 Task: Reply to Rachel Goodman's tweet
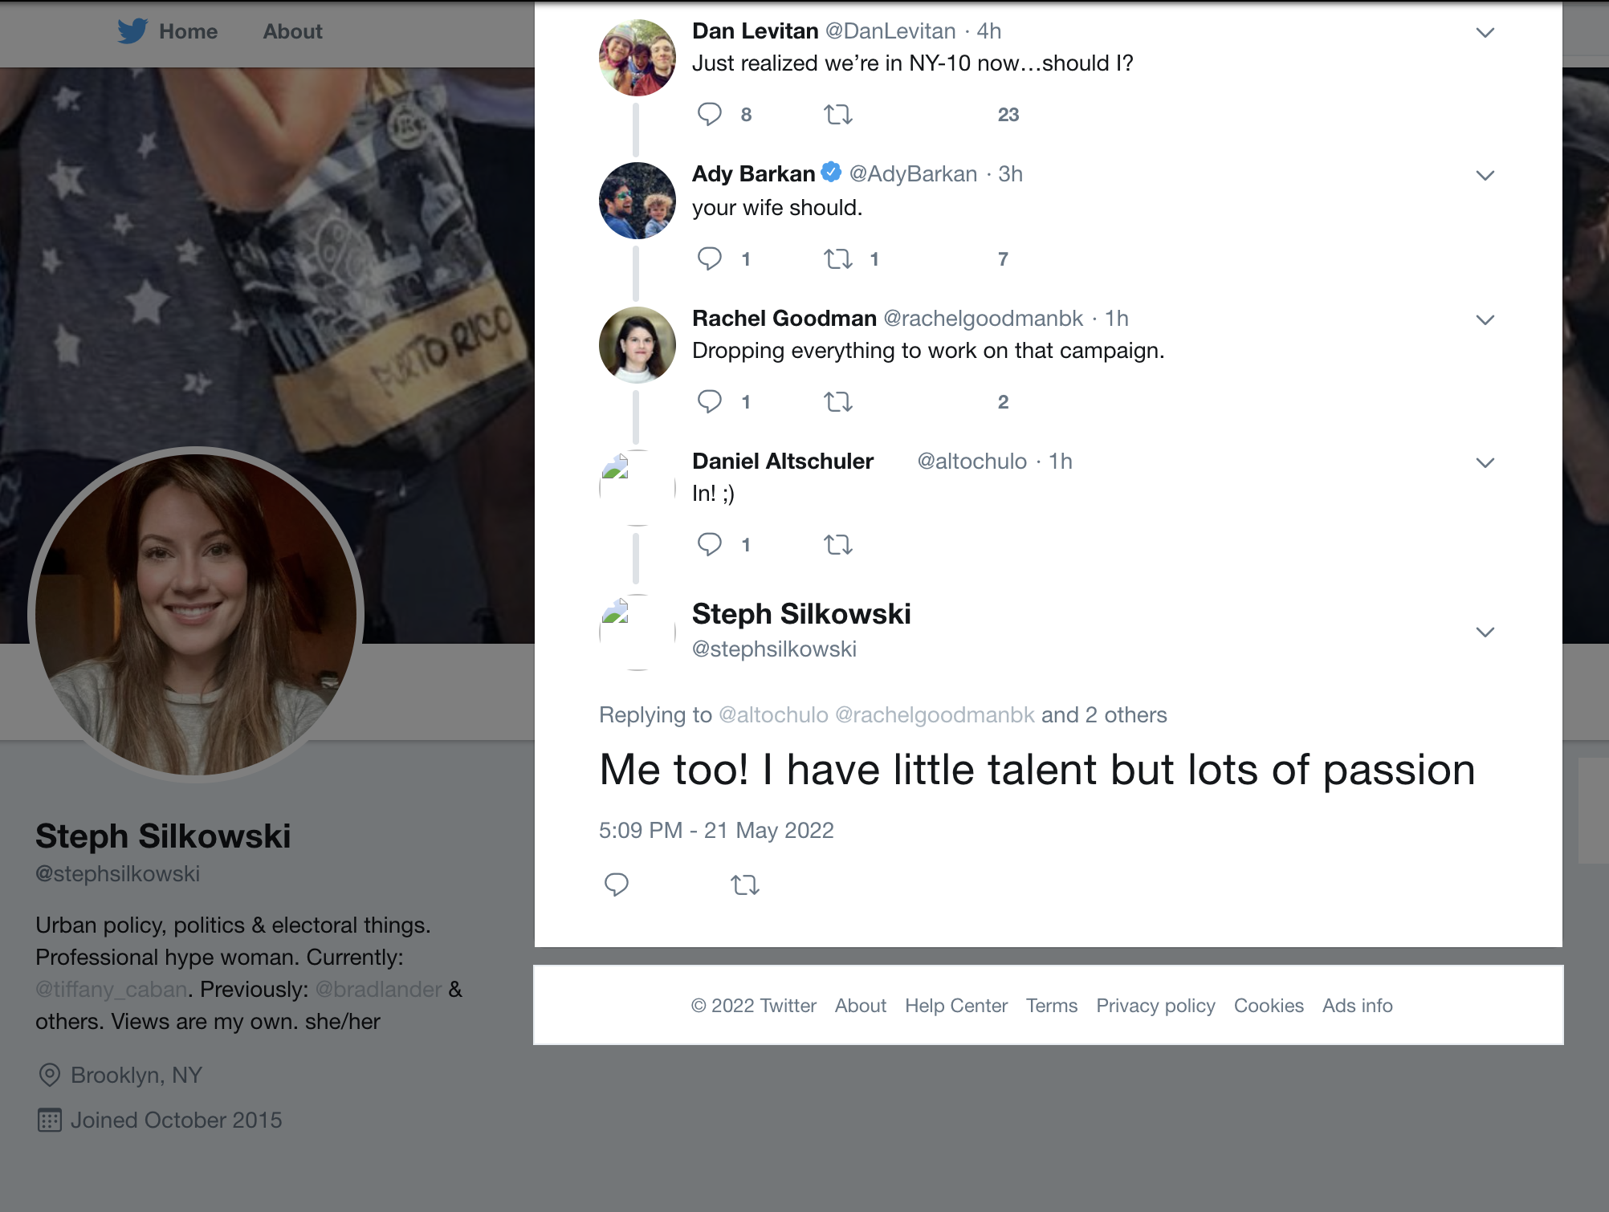pos(710,401)
